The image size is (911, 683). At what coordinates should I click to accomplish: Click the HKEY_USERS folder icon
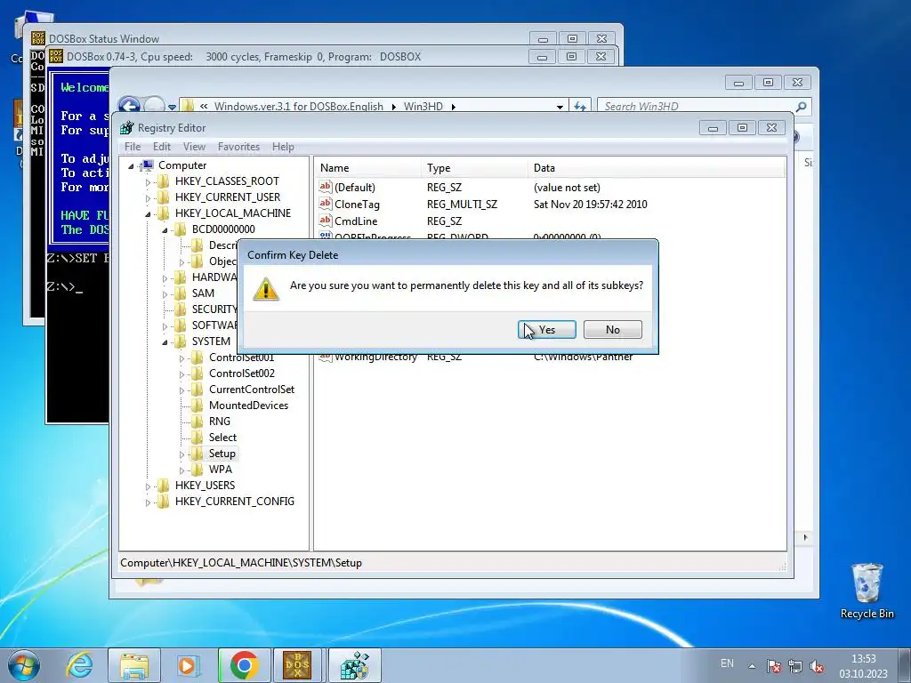[164, 485]
